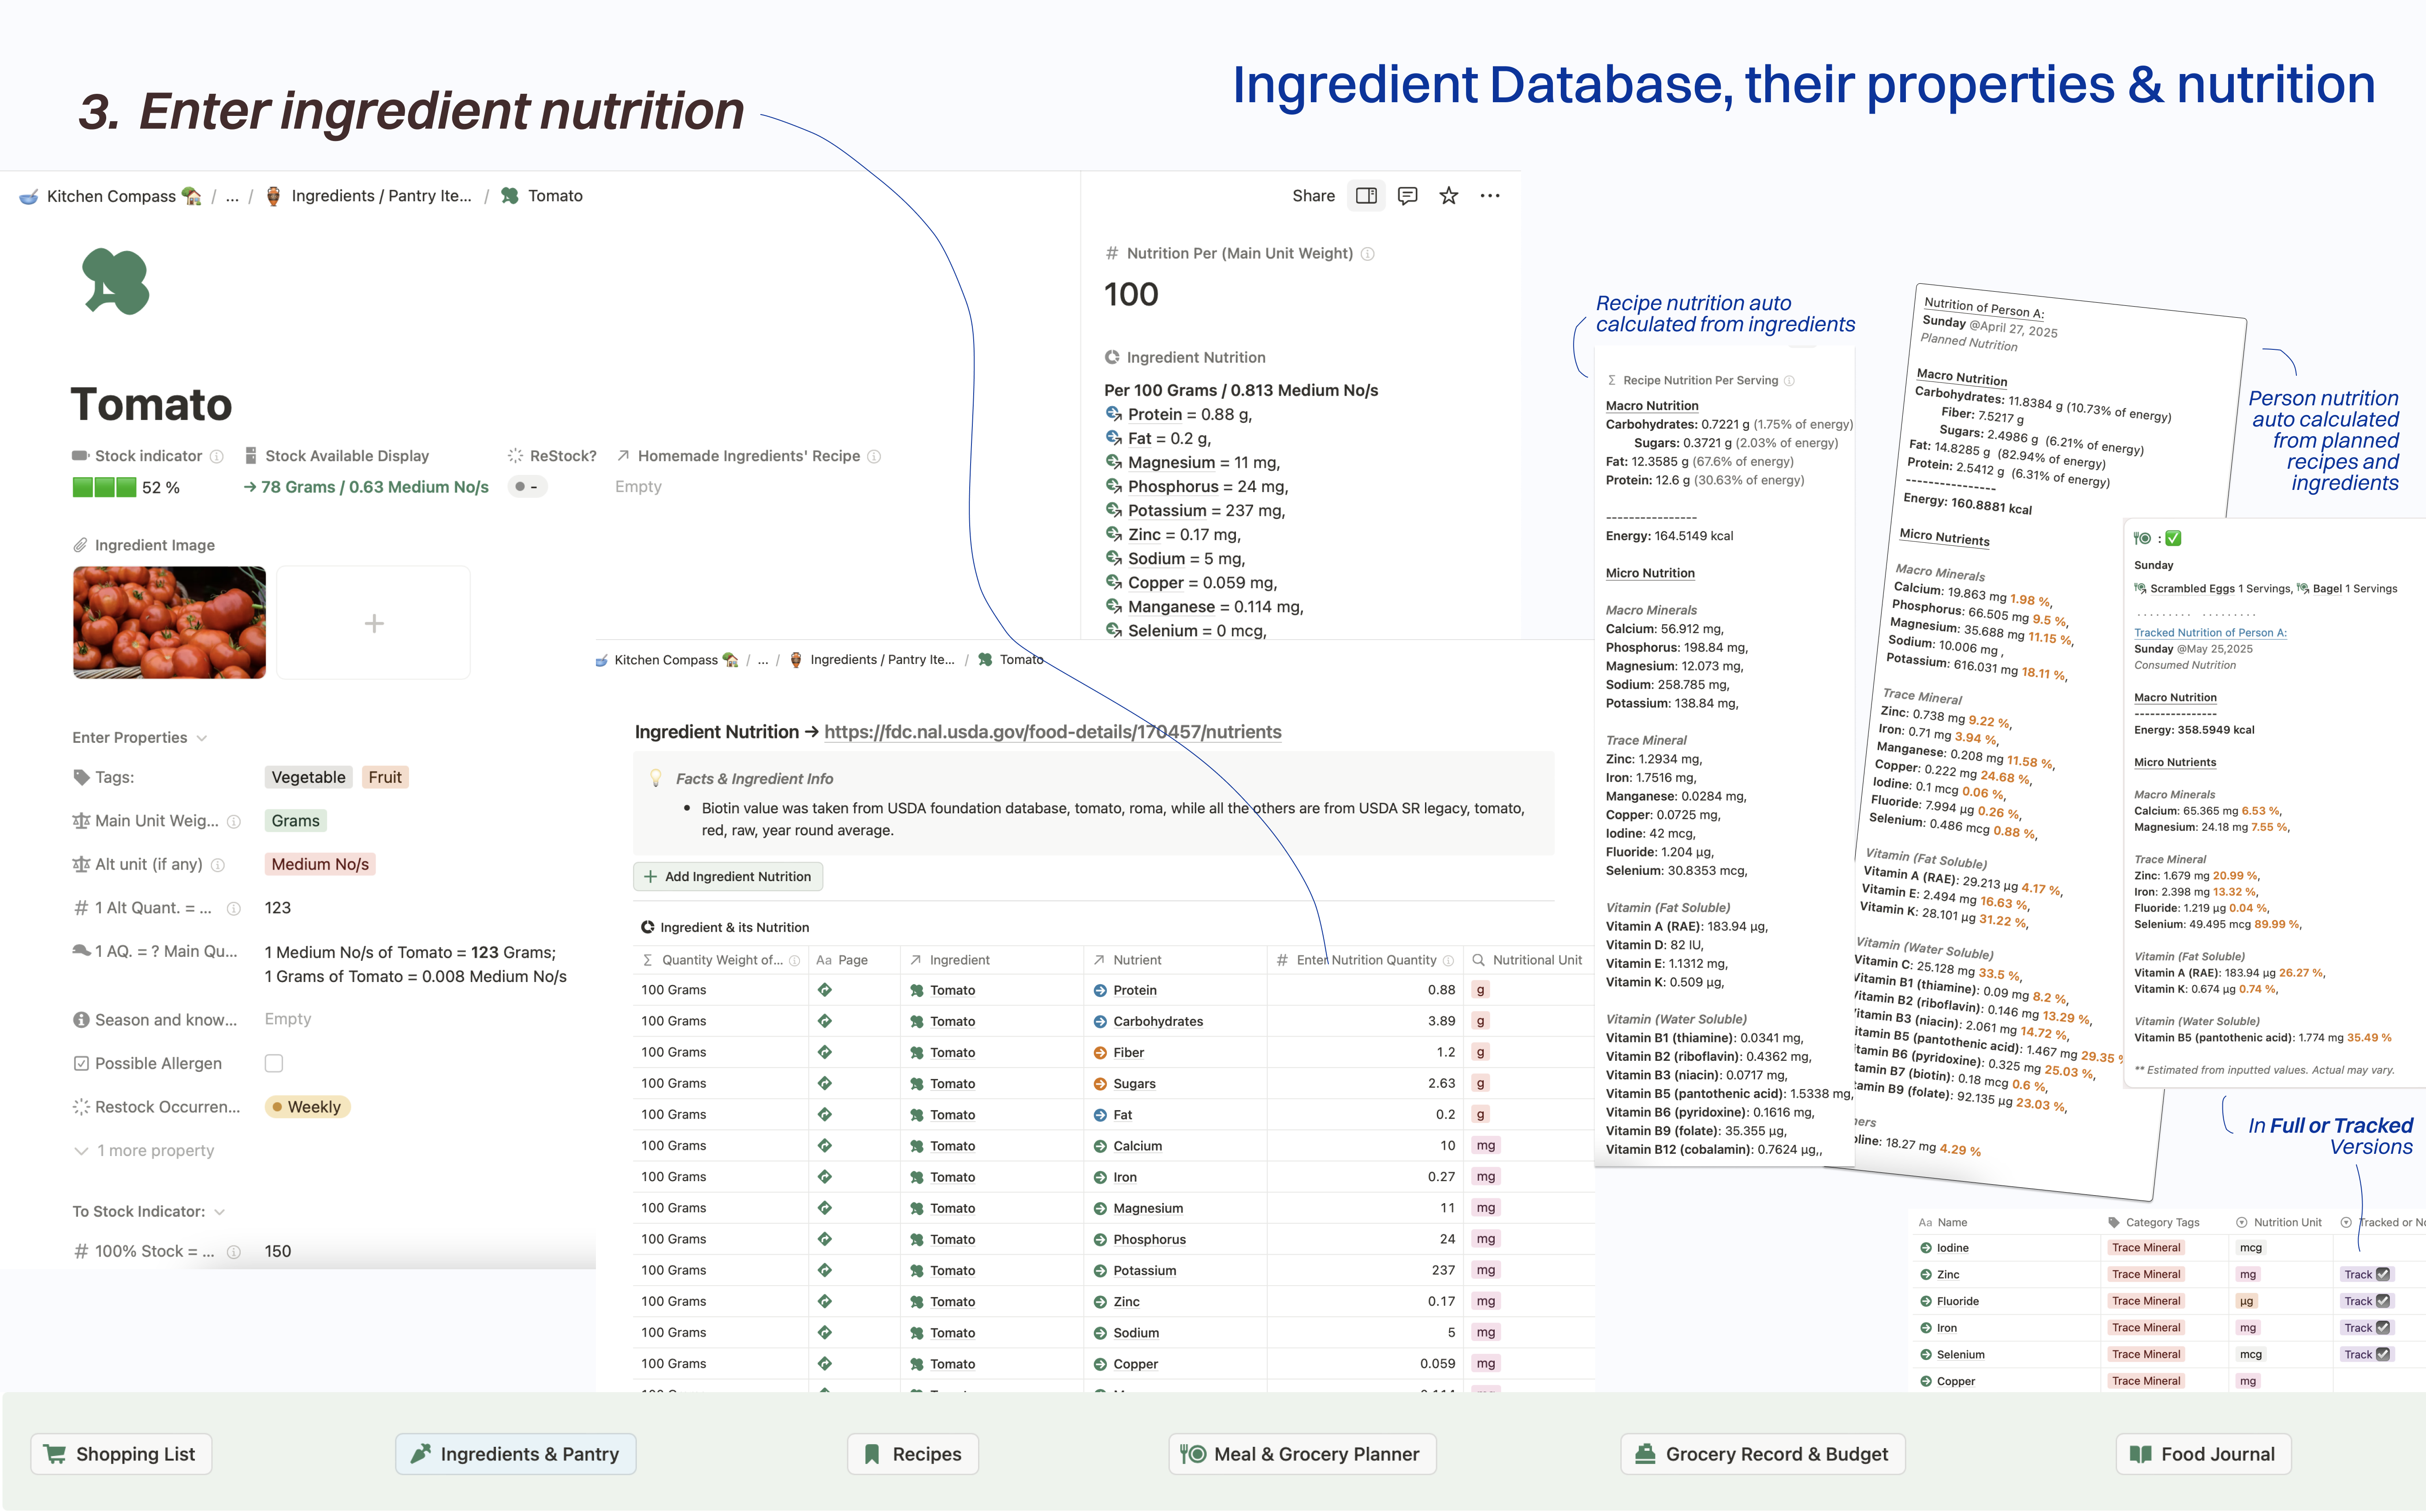Show info for Stock indicator property

[x=216, y=456]
